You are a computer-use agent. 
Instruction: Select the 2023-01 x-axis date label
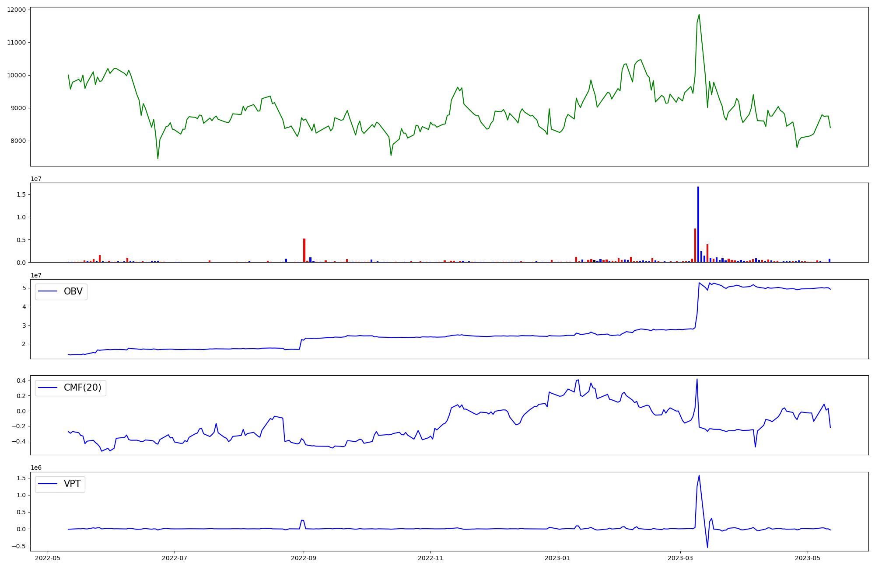[x=557, y=558]
